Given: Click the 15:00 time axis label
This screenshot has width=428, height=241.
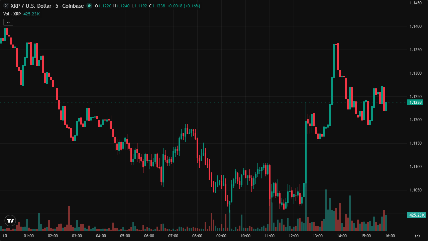Looking at the screenshot, I should point(366,236).
